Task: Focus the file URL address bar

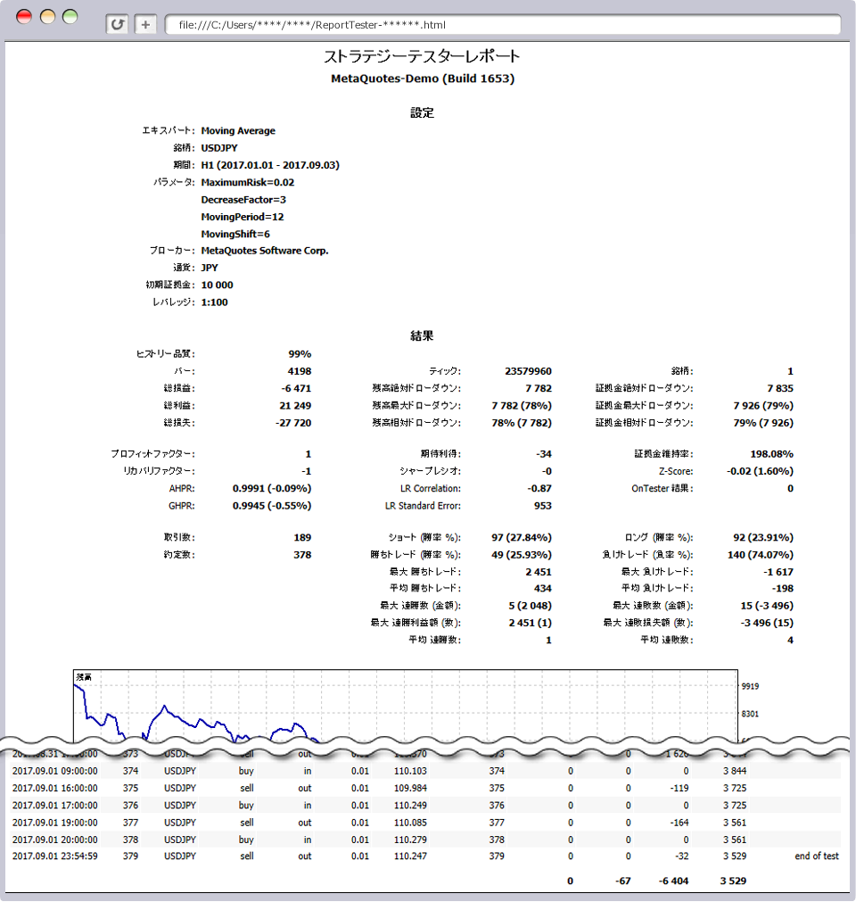Action: 503,25
